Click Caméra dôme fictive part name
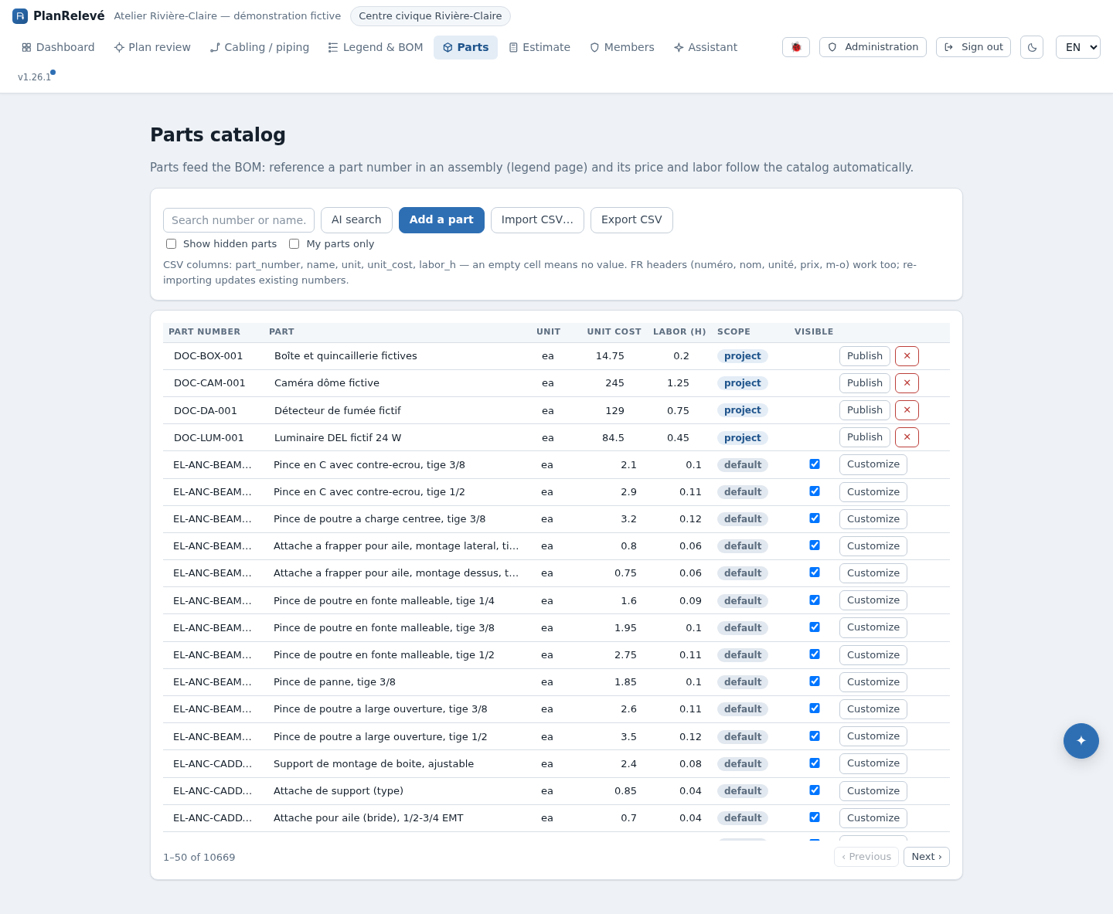This screenshot has width=1113, height=914. (x=327, y=383)
